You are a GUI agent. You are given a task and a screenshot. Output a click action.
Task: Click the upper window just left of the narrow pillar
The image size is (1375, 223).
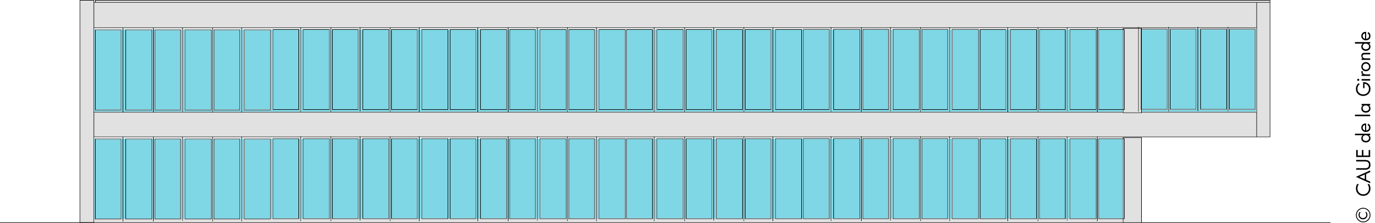coord(1111,70)
